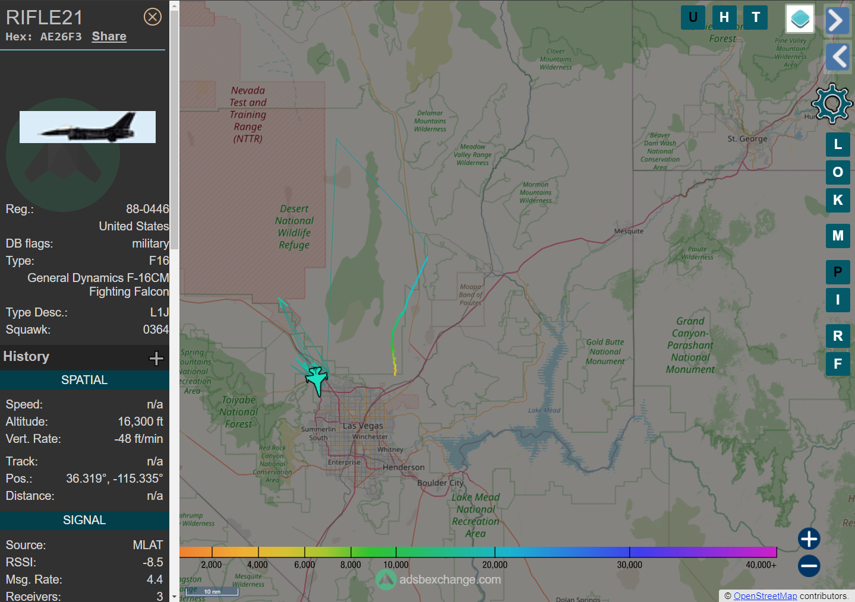Screen dimensions: 855x602
Task: Click the squawk code 0364
Action: tap(156, 329)
